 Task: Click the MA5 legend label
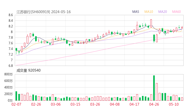tap(135, 12)
